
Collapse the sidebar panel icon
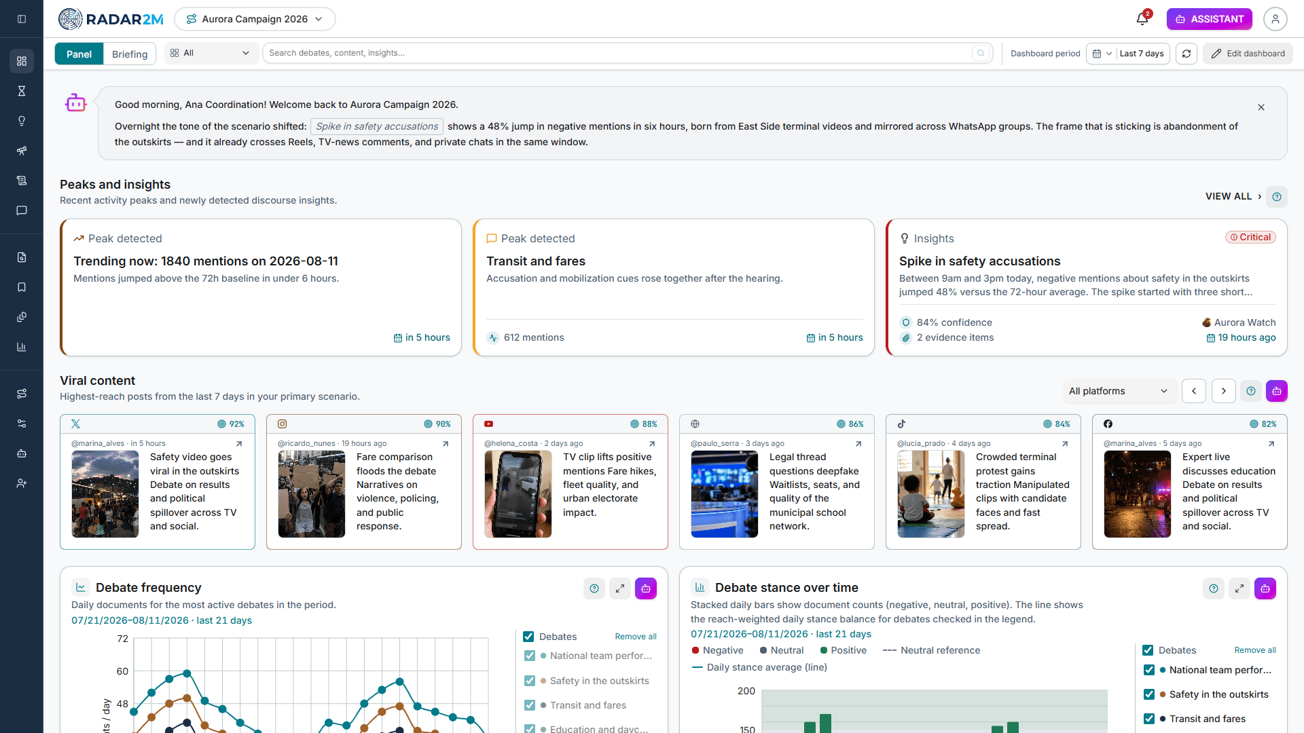(22, 19)
